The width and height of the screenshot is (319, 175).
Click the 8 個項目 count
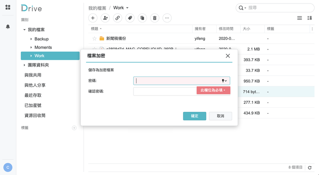(296, 167)
